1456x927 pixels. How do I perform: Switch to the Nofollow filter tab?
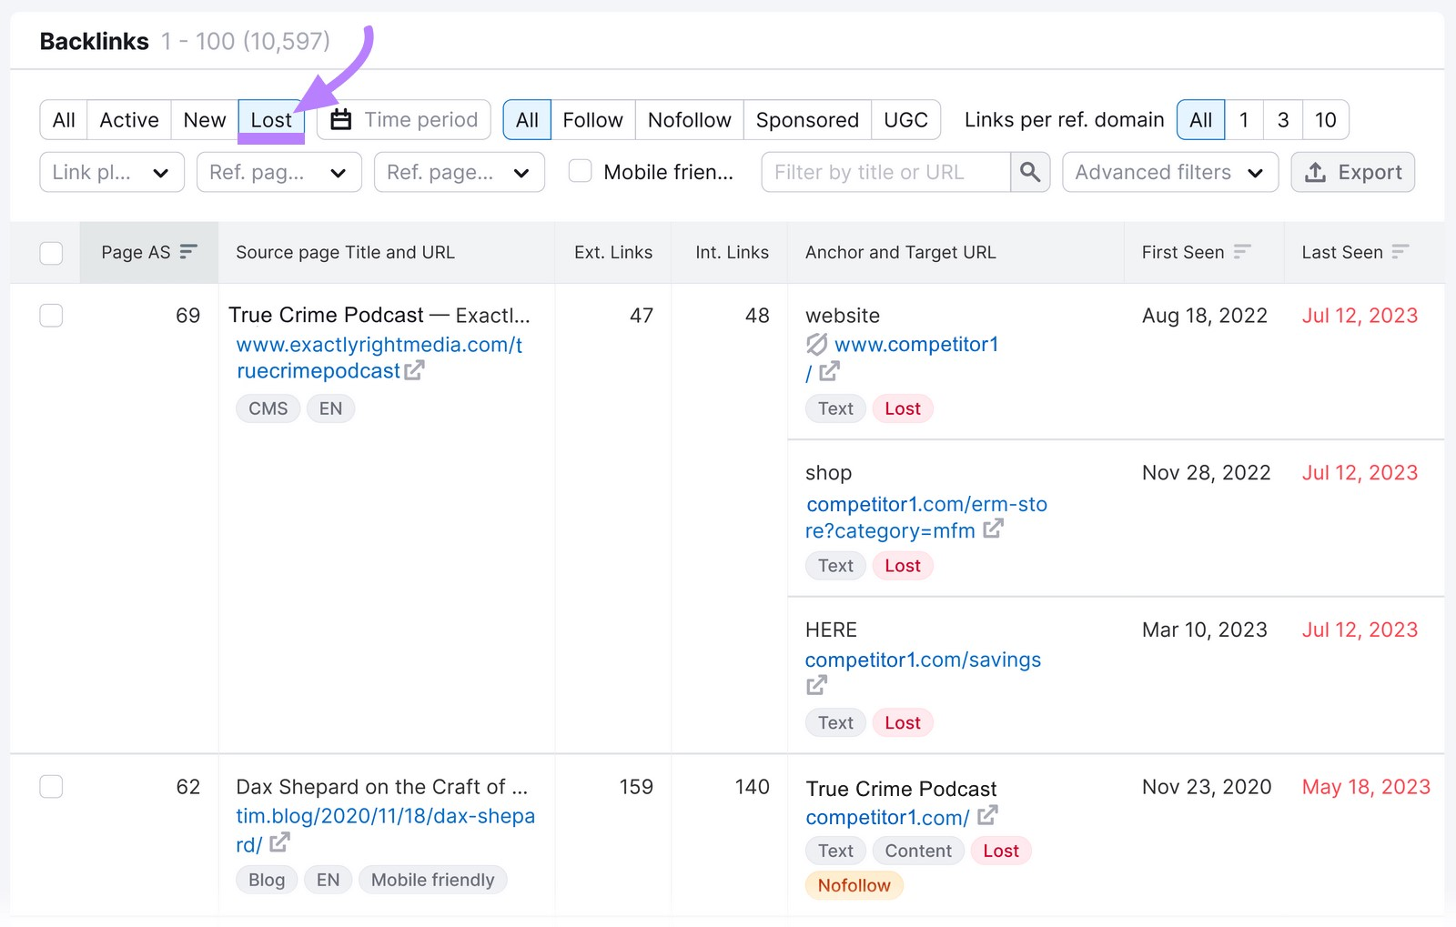click(x=688, y=119)
